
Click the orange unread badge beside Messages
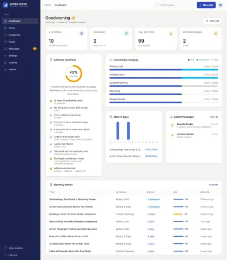35,49
